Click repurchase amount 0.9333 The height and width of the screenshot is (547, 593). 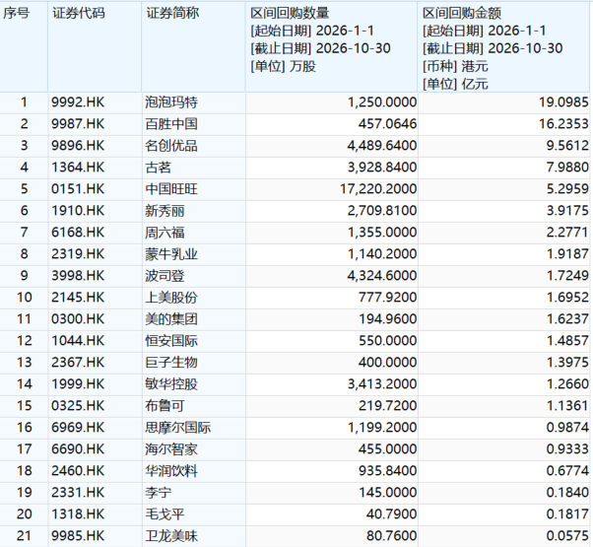(567, 449)
